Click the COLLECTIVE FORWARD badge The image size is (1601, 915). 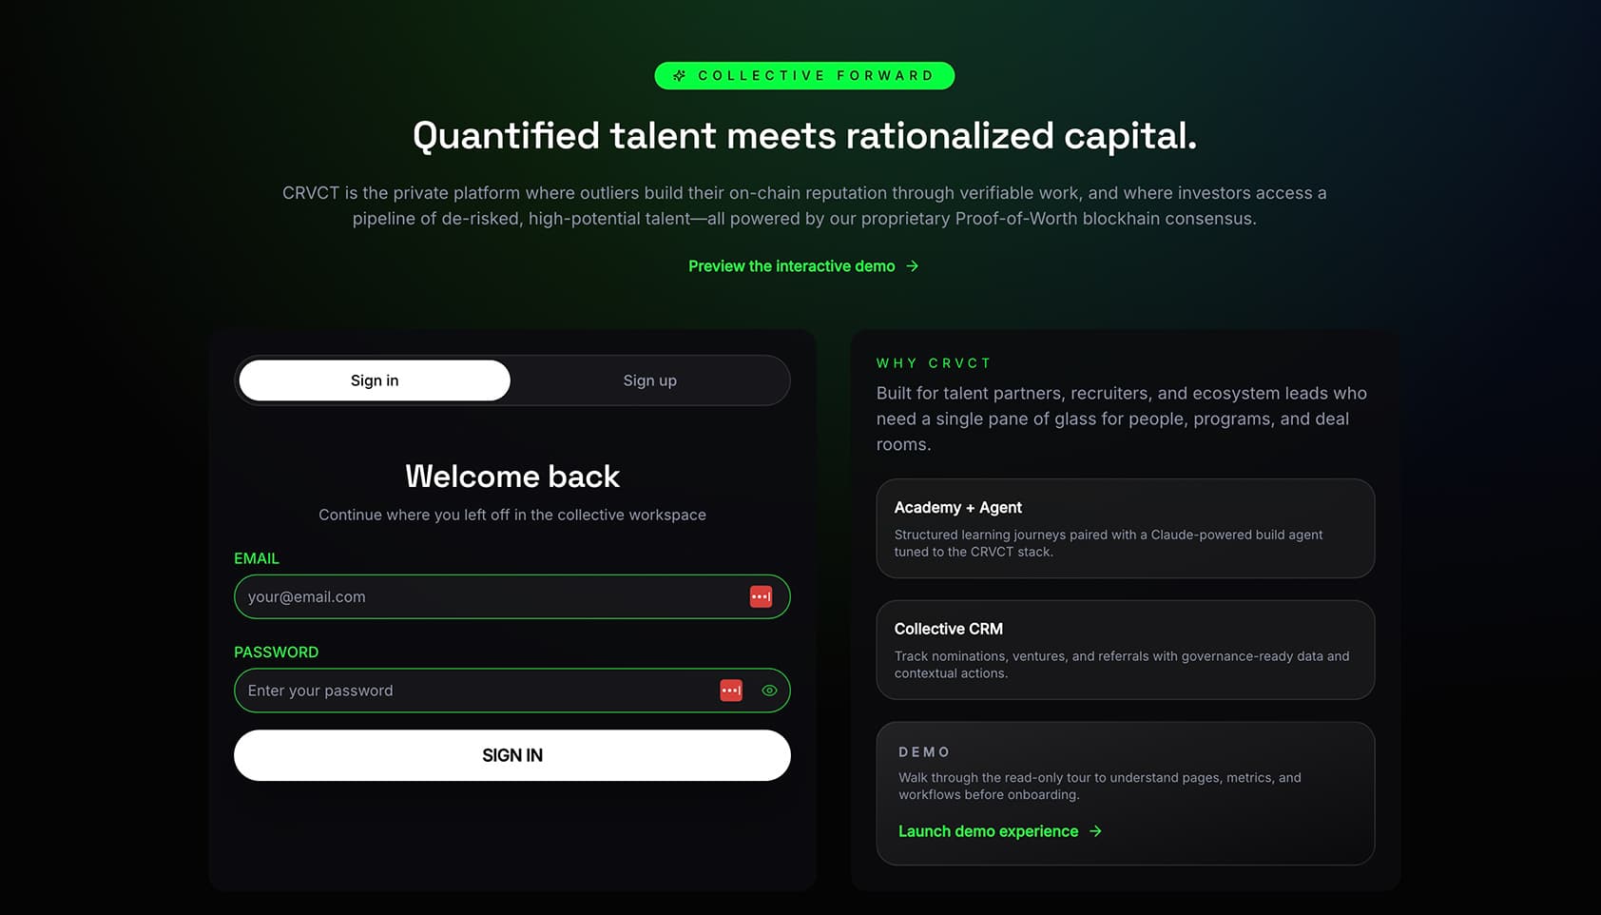tap(803, 75)
